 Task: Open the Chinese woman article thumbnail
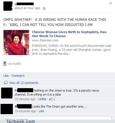point(16,43)
